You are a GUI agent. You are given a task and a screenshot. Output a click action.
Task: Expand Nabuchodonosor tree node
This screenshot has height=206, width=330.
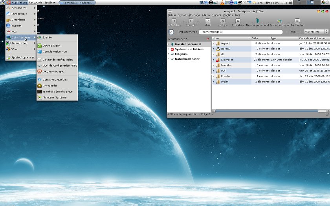click(x=169, y=59)
